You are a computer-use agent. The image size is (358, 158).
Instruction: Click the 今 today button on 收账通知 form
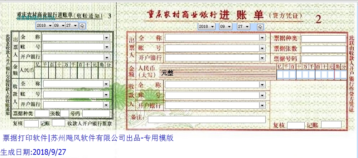tap(82, 26)
